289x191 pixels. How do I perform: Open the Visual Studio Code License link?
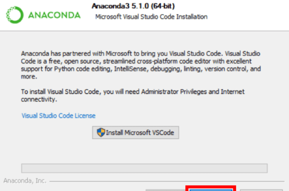point(58,115)
